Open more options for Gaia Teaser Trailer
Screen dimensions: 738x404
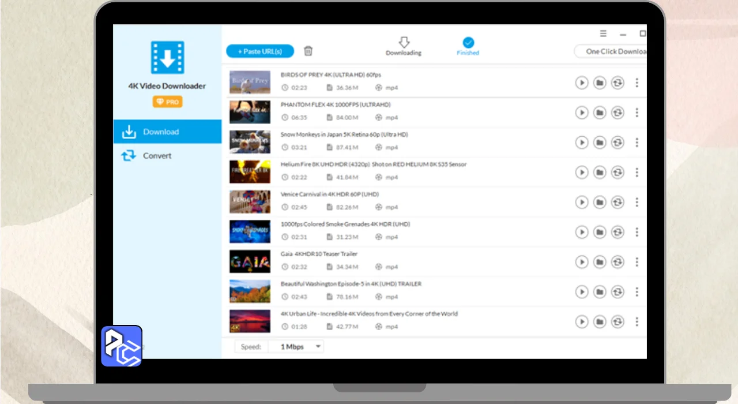pyautogui.click(x=637, y=262)
